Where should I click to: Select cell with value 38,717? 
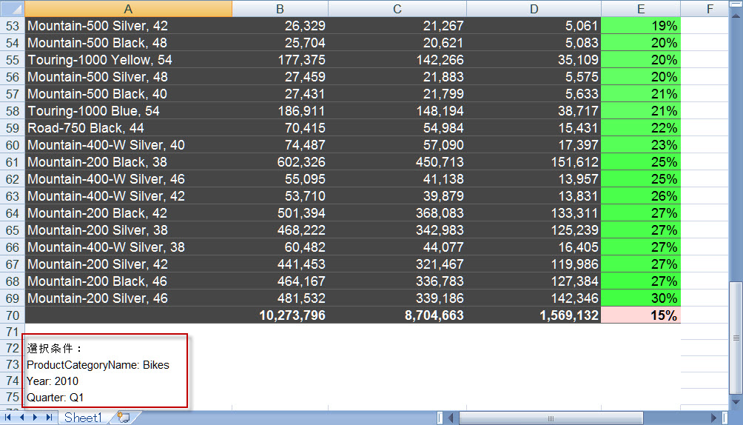click(534, 111)
